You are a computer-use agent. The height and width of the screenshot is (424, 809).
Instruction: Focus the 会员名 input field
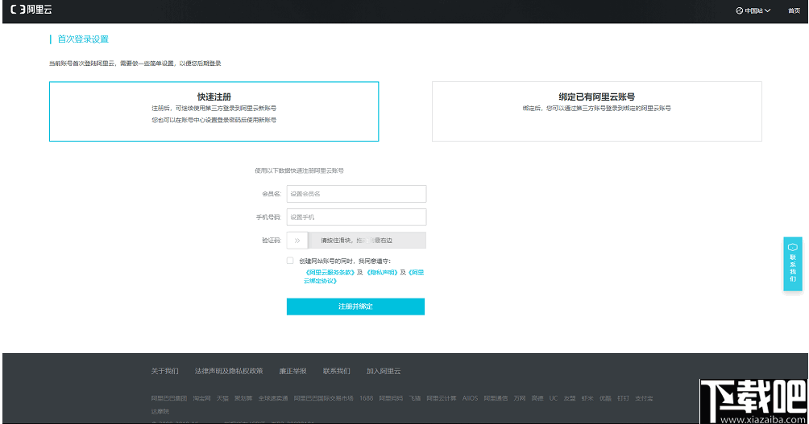coord(356,194)
